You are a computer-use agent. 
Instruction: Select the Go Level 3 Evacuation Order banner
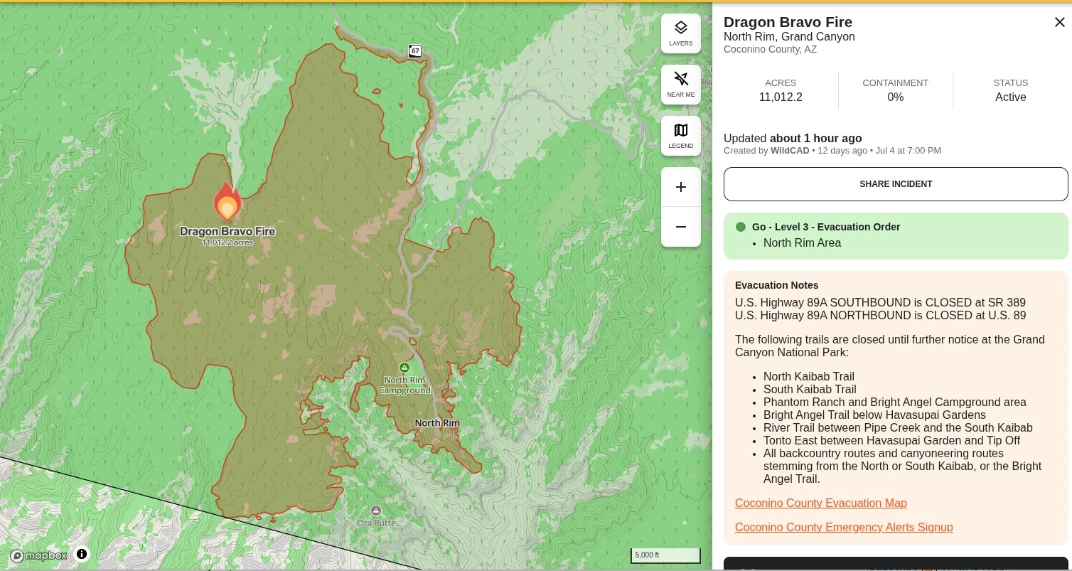coord(896,235)
